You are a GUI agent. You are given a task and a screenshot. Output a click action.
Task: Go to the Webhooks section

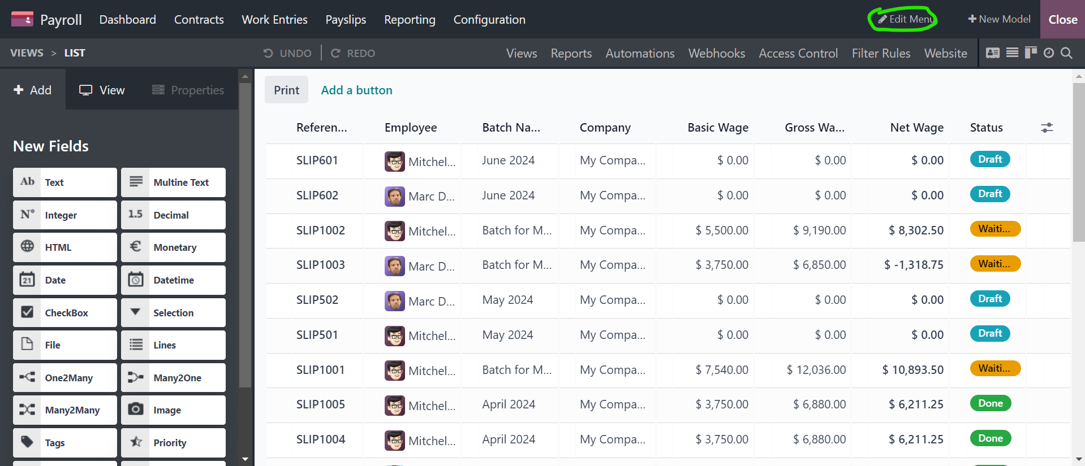pyautogui.click(x=717, y=53)
